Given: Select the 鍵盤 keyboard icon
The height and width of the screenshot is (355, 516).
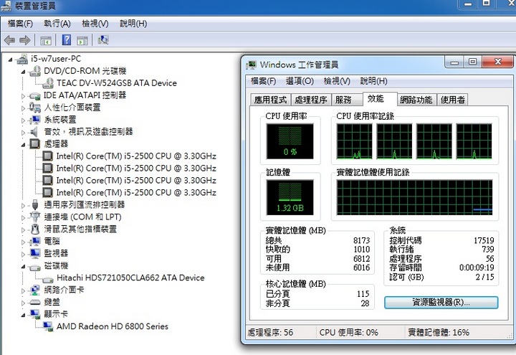Looking at the screenshot, I should (35, 303).
